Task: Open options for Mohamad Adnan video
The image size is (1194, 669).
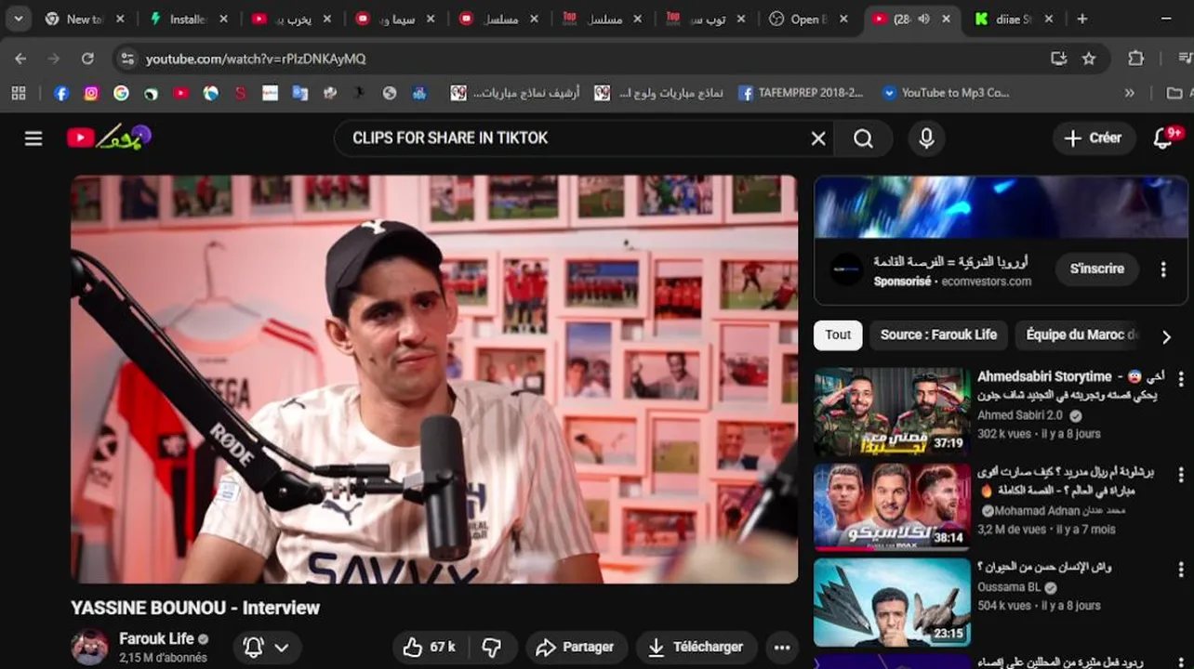Action: (1181, 475)
